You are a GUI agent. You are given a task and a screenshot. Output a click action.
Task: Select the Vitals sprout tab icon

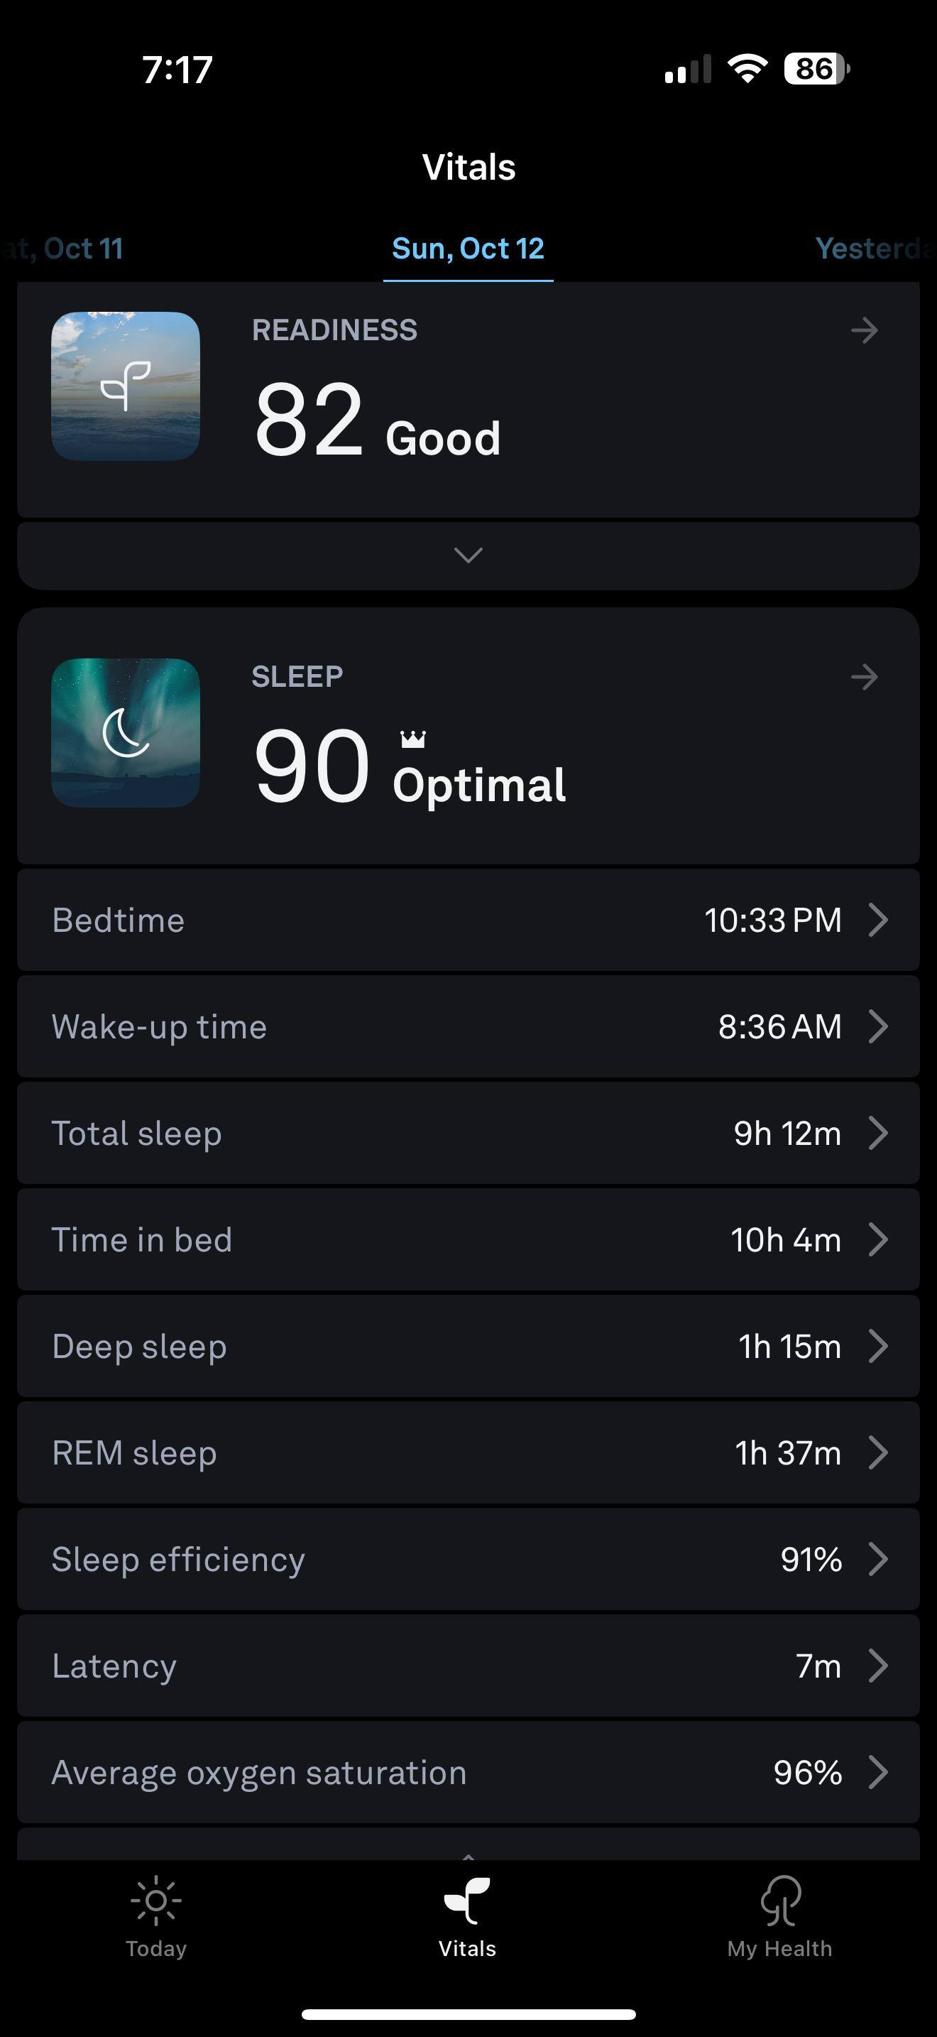tap(467, 1899)
